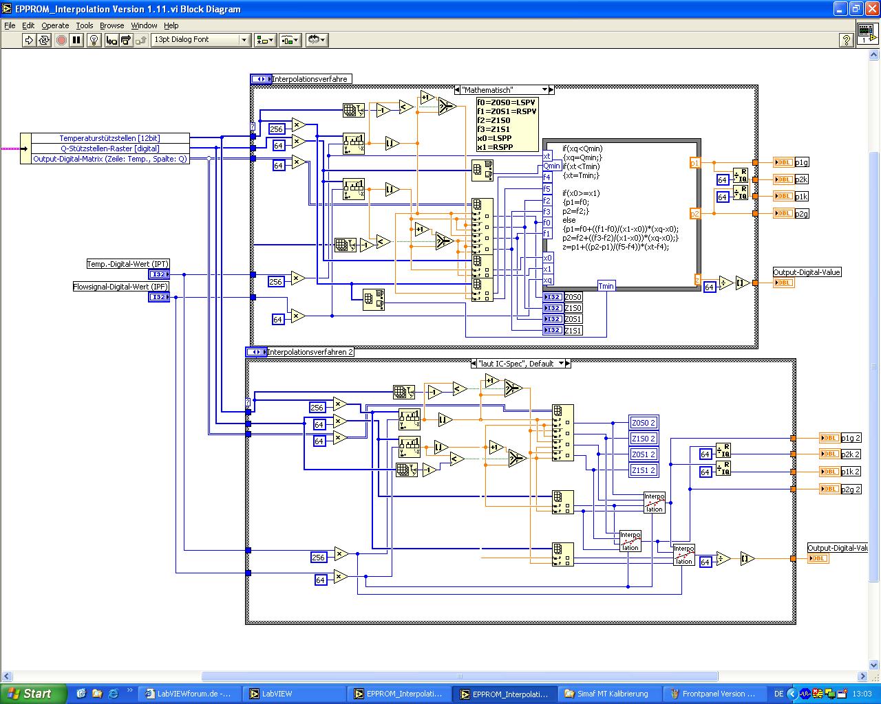Open the Align Objects dropdown

[x=264, y=40]
